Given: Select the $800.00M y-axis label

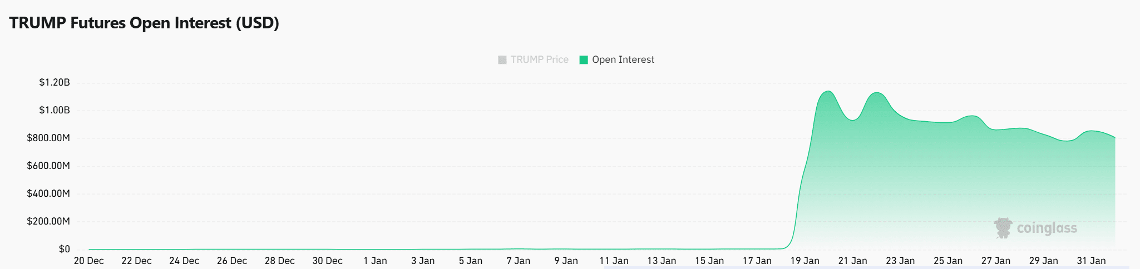Looking at the screenshot, I should point(48,138).
